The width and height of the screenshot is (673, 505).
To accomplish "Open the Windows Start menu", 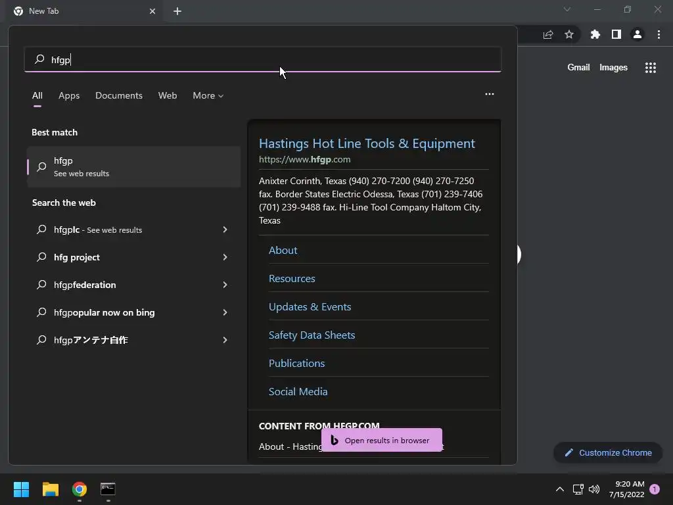I will [21, 489].
